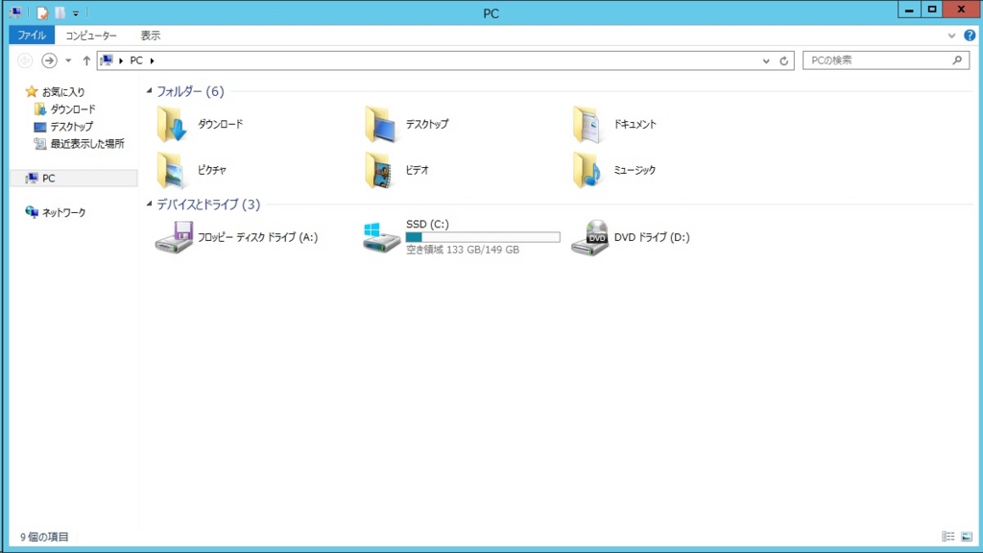This screenshot has height=553, width=983.
Task: Expand the ribbon with the chevron
Action: [x=951, y=36]
